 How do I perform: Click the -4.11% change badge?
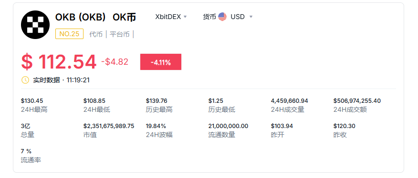tap(161, 62)
